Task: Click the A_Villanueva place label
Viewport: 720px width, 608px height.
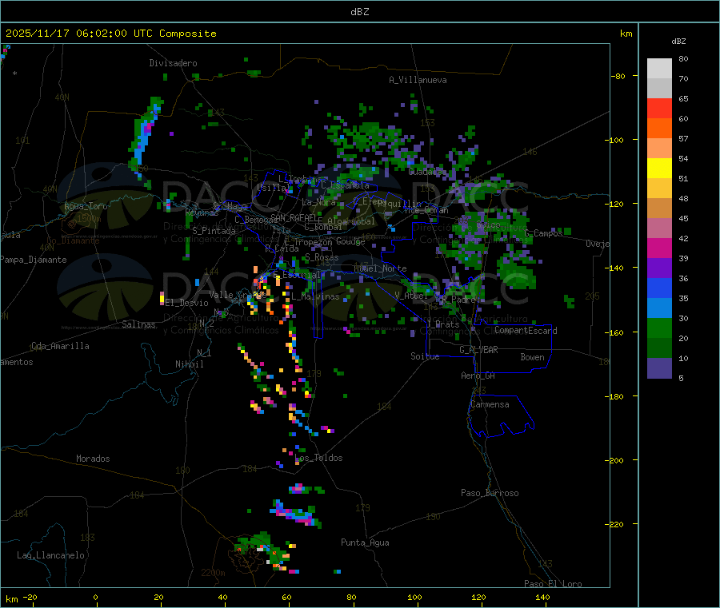Action: [418, 80]
